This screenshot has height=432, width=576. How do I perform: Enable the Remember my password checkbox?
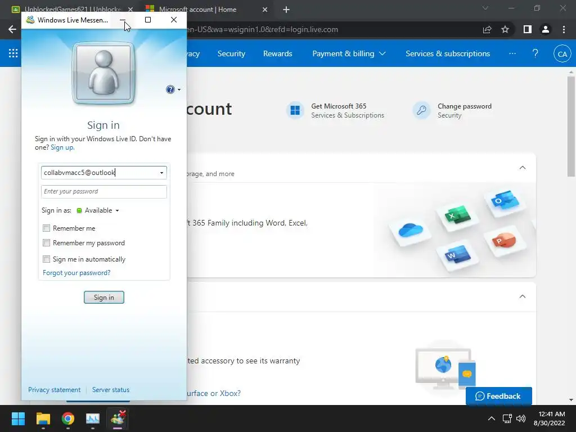(x=46, y=243)
